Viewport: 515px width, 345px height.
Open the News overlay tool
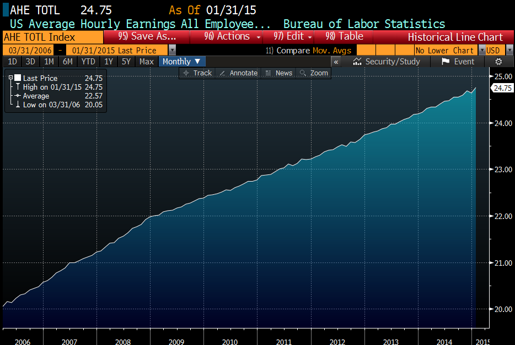point(268,73)
